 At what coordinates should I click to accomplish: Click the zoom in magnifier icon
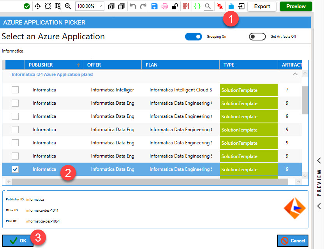pyautogui.click(x=68, y=6)
